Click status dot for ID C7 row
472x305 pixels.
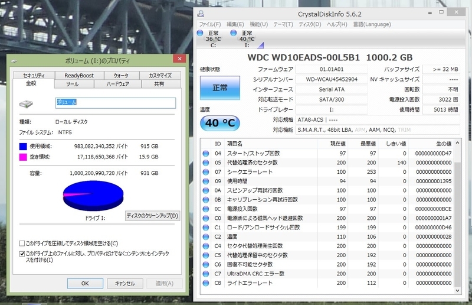206,274
